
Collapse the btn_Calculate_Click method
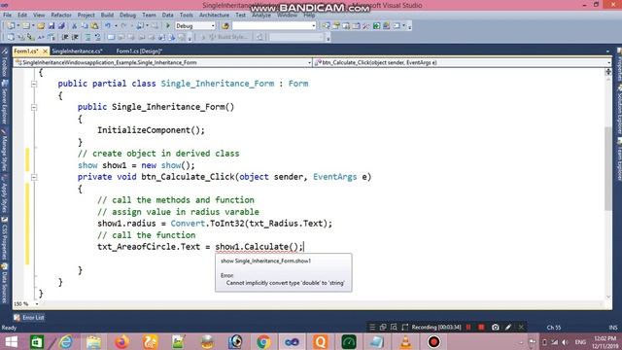(x=34, y=177)
